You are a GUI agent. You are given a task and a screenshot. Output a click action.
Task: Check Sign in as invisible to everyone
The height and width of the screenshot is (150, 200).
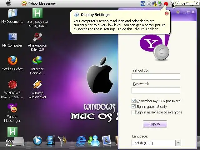(x=133, y=112)
